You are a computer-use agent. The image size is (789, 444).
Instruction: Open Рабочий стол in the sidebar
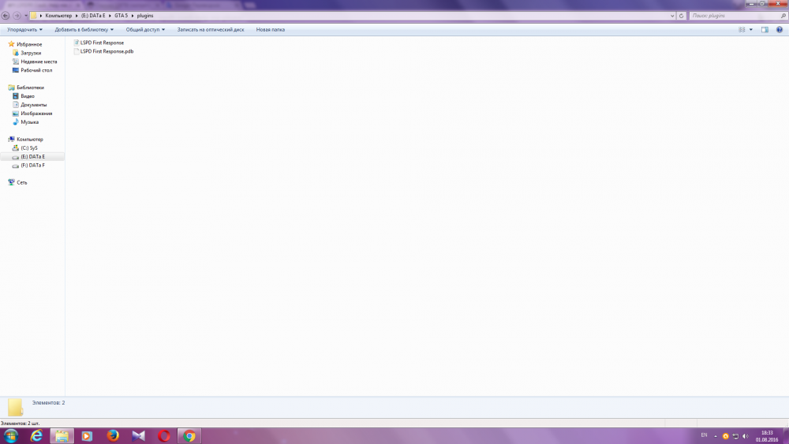coord(36,70)
